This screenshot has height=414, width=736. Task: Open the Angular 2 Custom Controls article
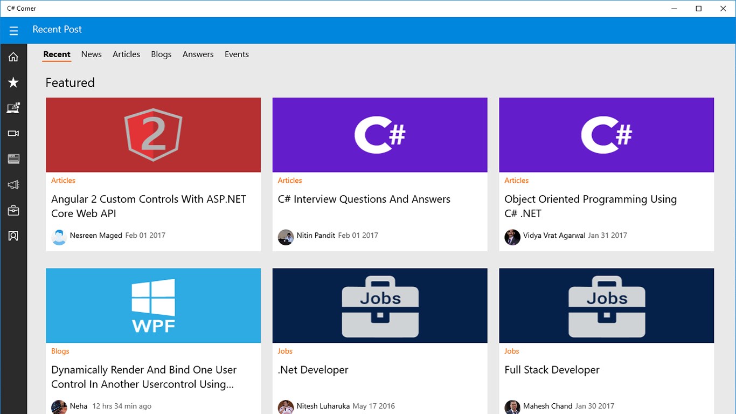pos(149,206)
